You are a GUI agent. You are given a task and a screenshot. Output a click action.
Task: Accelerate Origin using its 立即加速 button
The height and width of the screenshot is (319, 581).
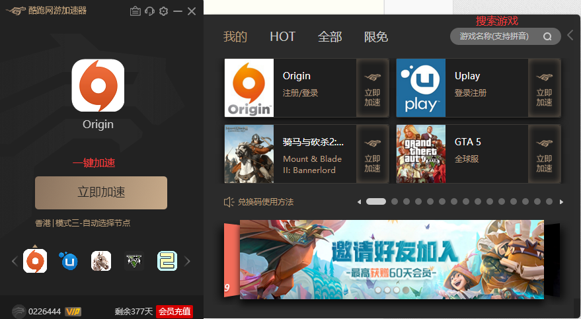(372, 88)
